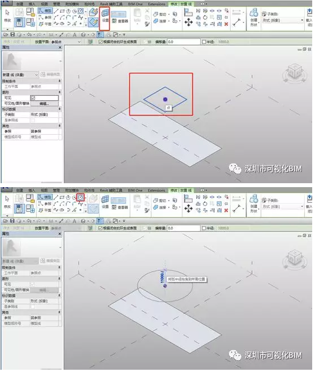Click 编辑类型 button in upper properties panel

pos(50,74)
